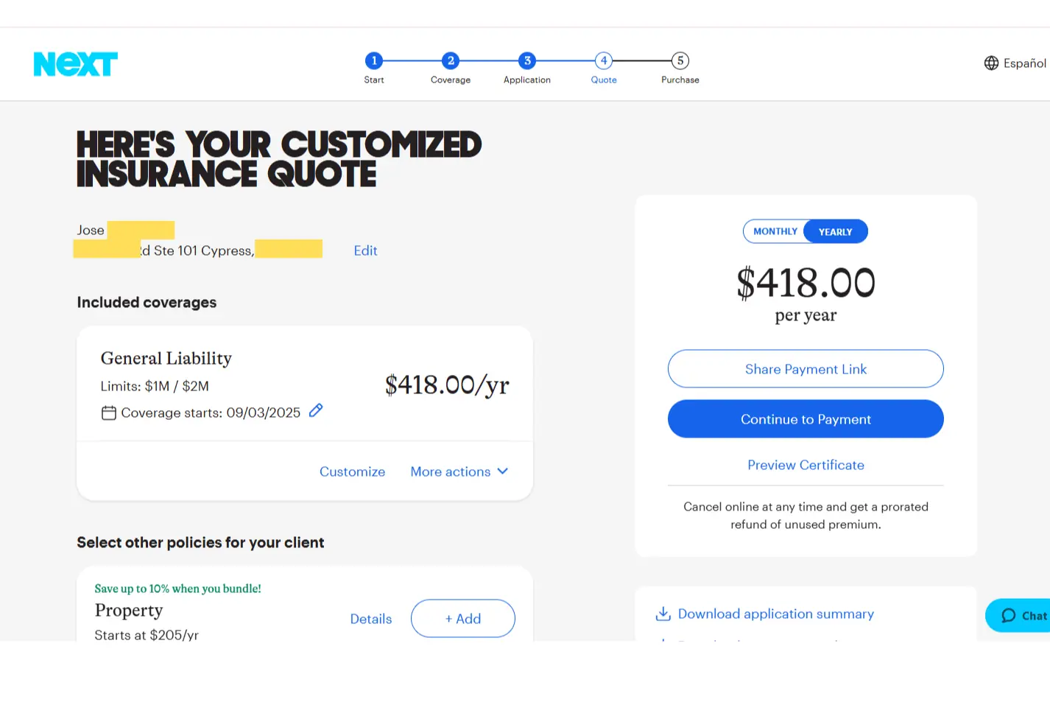Click Edit next to the address
The image size is (1050, 702).
tap(365, 250)
